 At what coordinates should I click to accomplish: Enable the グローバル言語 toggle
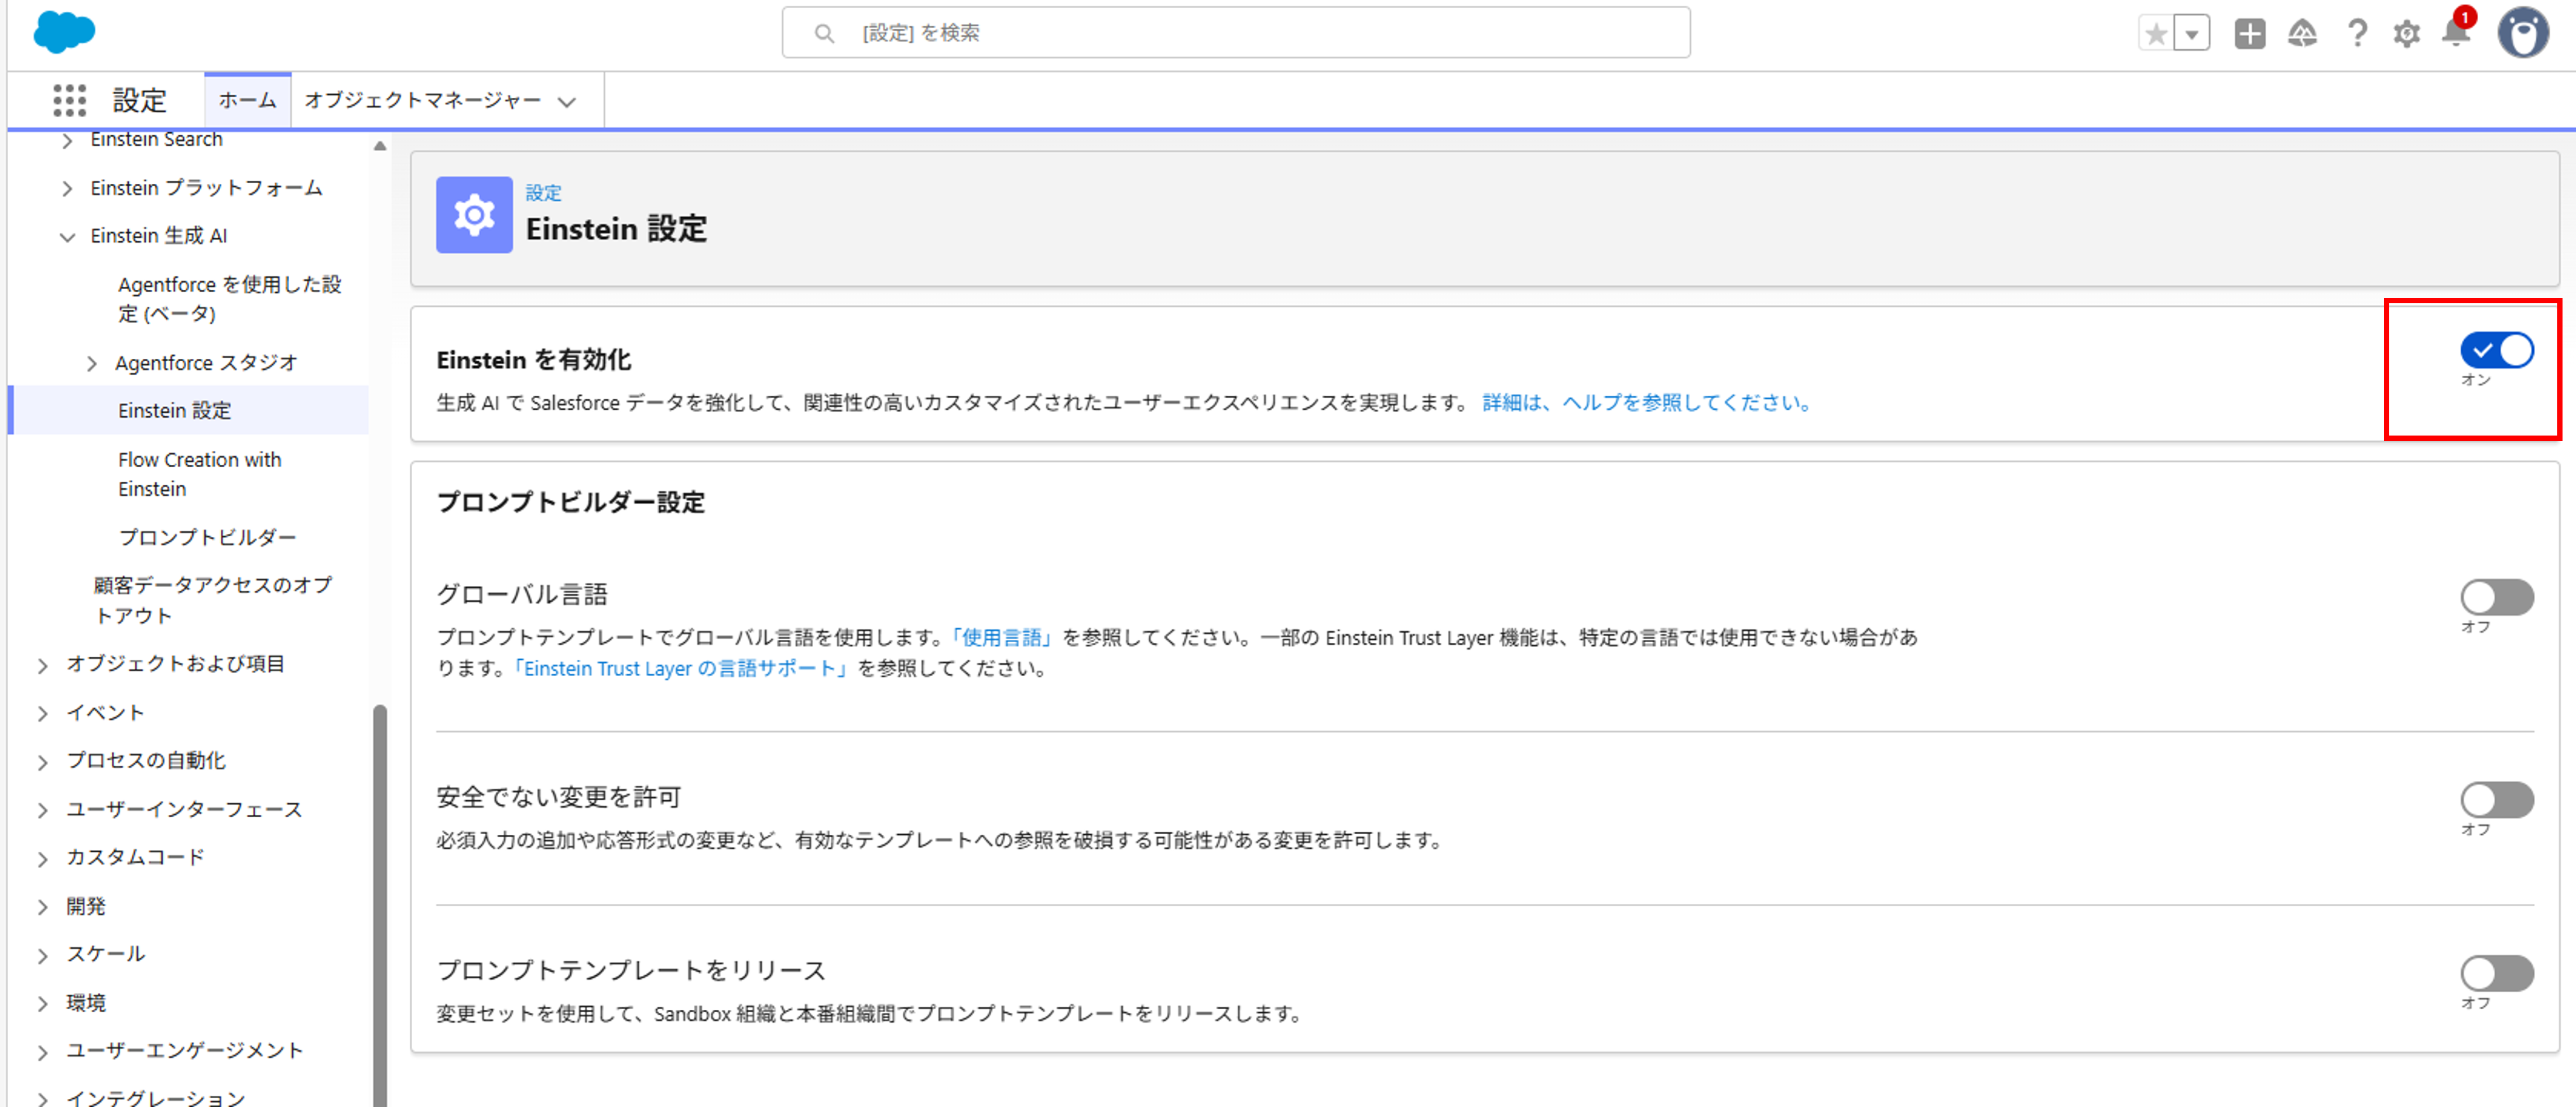pyautogui.click(x=2496, y=598)
